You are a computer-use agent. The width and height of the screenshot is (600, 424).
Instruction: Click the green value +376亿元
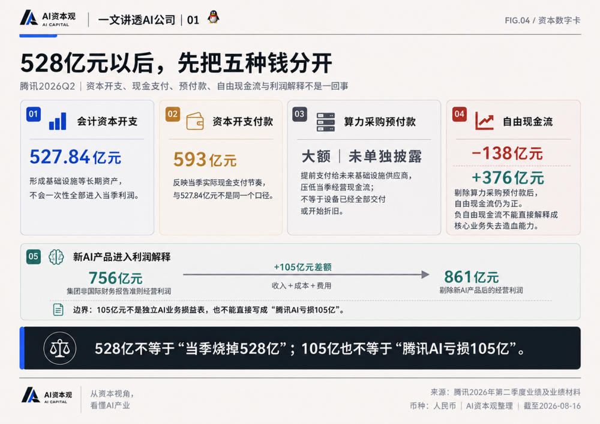click(x=508, y=178)
